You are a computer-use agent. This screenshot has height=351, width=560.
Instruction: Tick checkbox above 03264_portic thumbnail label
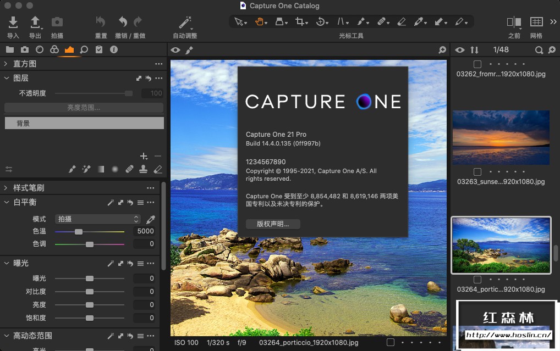[477, 280]
